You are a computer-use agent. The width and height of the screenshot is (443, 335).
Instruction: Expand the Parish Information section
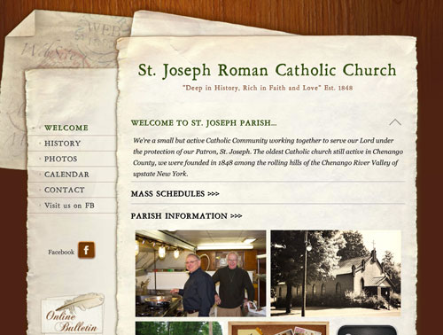[186, 216]
